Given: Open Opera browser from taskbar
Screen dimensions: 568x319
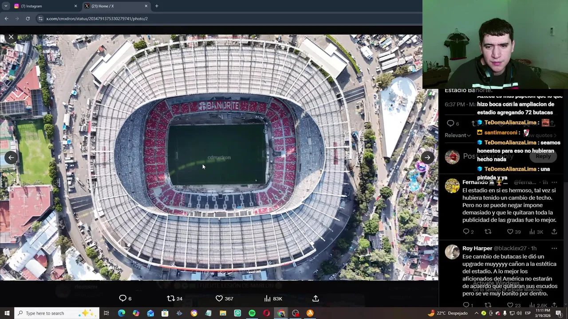Looking at the screenshot, I should pos(266,313).
